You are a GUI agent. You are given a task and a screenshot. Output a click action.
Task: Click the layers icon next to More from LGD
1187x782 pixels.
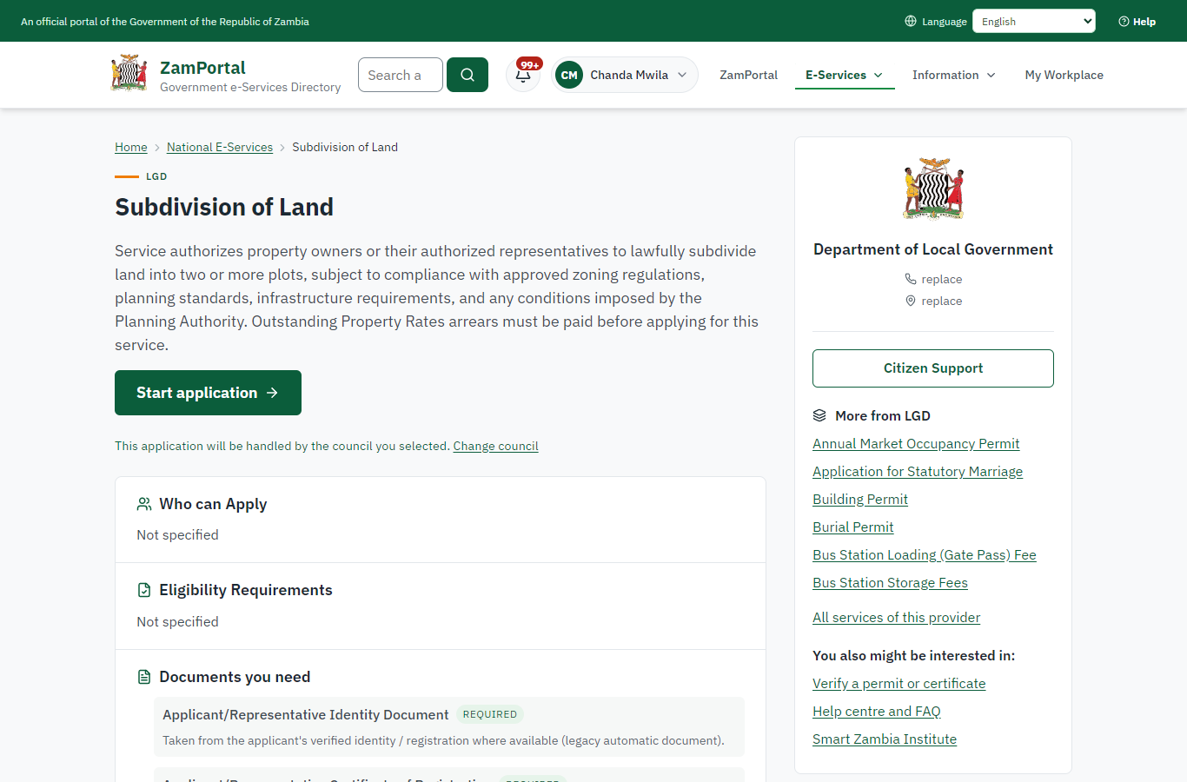tap(819, 415)
